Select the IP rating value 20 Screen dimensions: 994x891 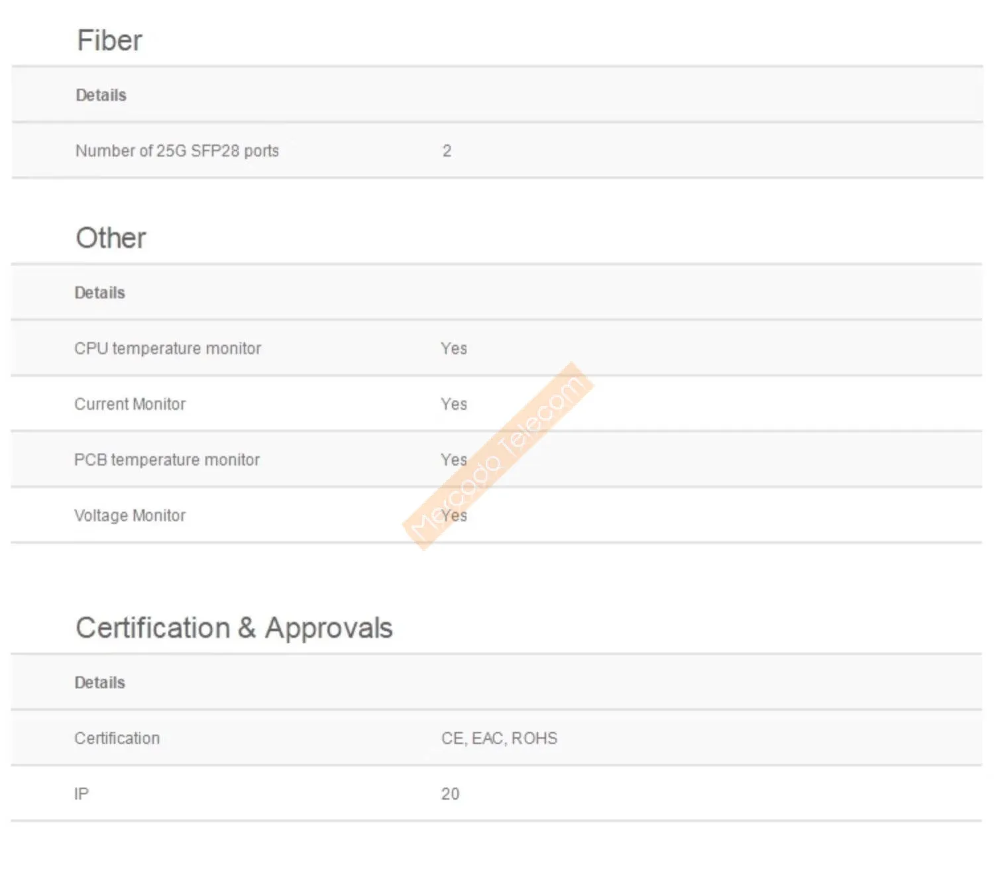coord(450,794)
